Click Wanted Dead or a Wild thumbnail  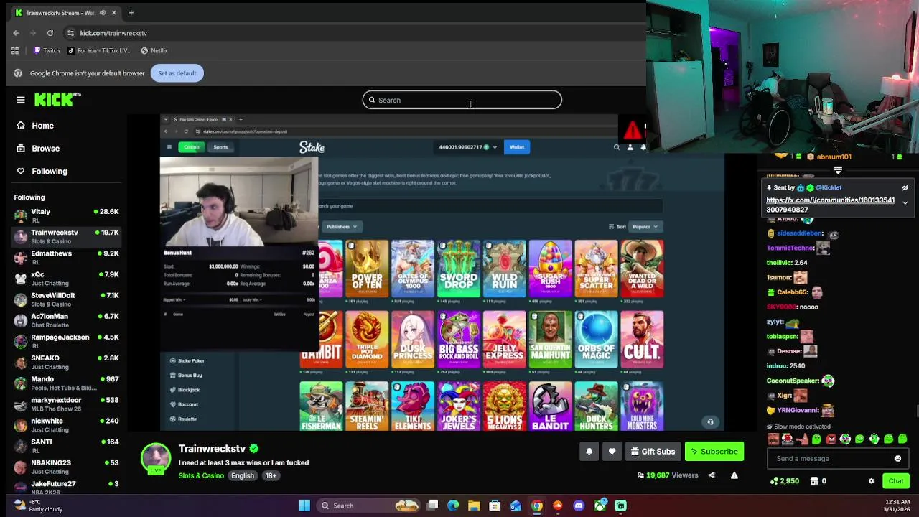tap(642, 269)
